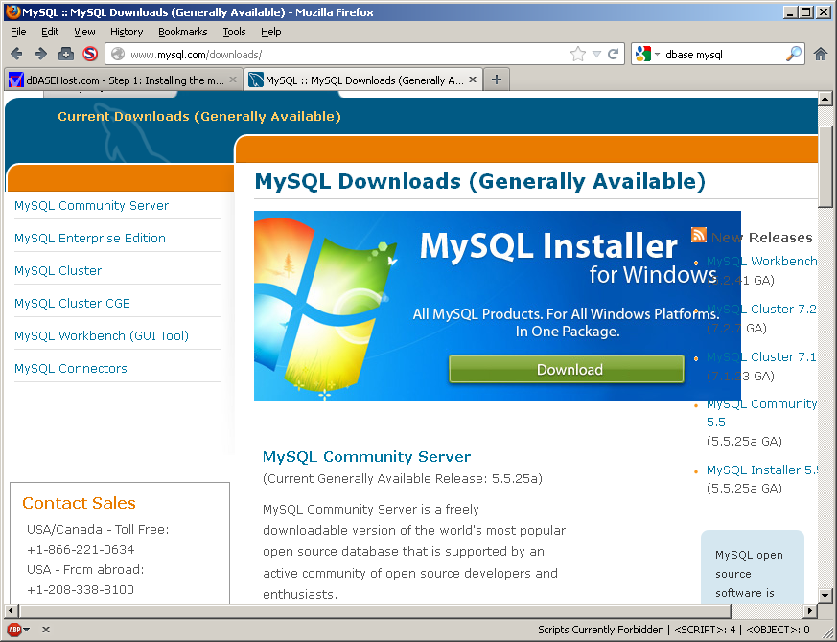The width and height of the screenshot is (837, 642).
Task: Click the Firefox icon in the title bar
Action: point(12,11)
